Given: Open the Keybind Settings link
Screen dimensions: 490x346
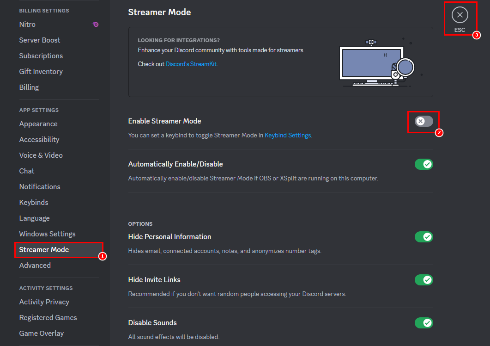Looking at the screenshot, I should (x=288, y=136).
